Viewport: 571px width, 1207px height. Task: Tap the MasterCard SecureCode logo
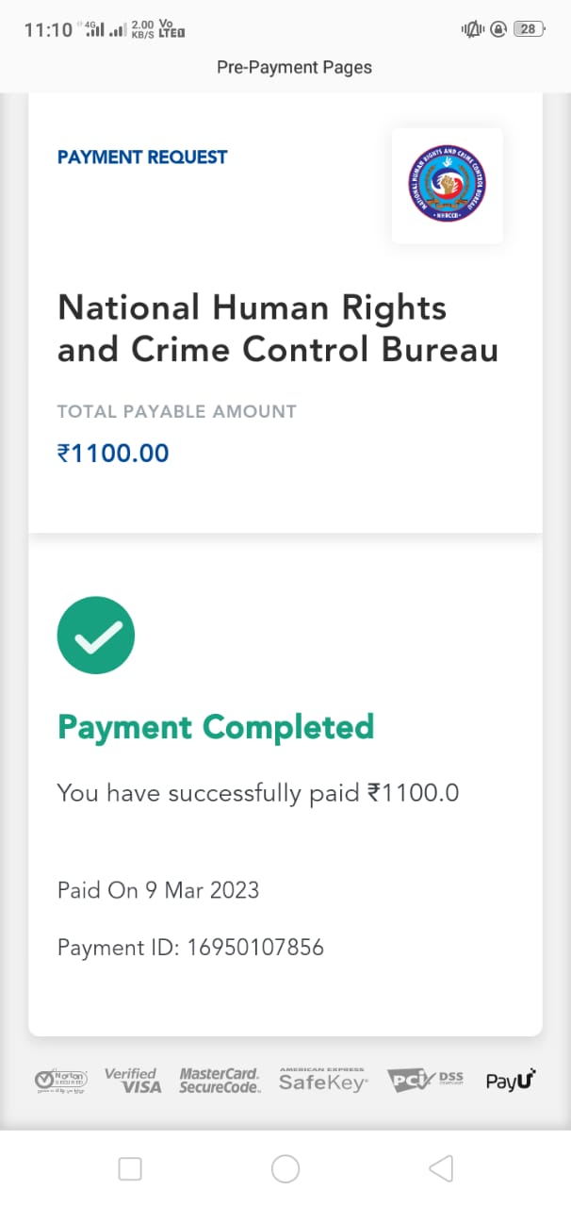click(x=220, y=1081)
